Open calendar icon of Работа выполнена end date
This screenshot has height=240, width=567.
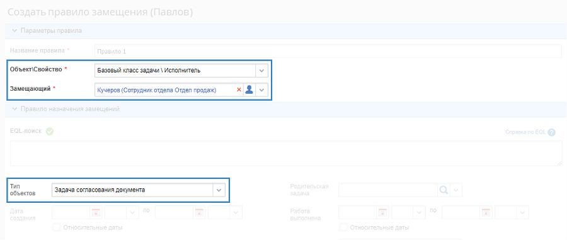[x=486, y=212]
